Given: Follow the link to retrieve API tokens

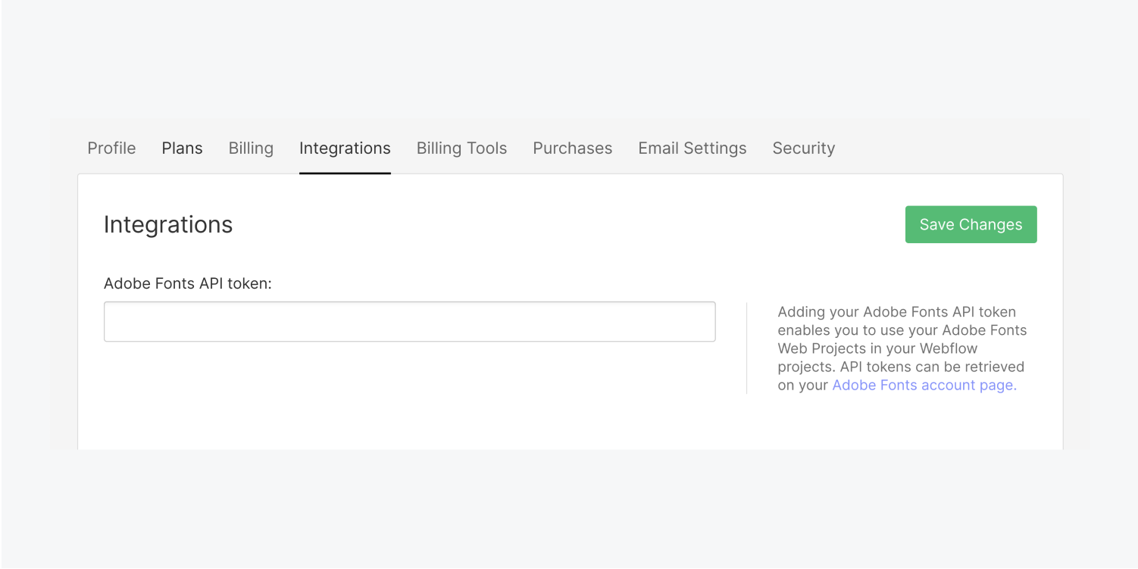Looking at the screenshot, I should (x=924, y=385).
